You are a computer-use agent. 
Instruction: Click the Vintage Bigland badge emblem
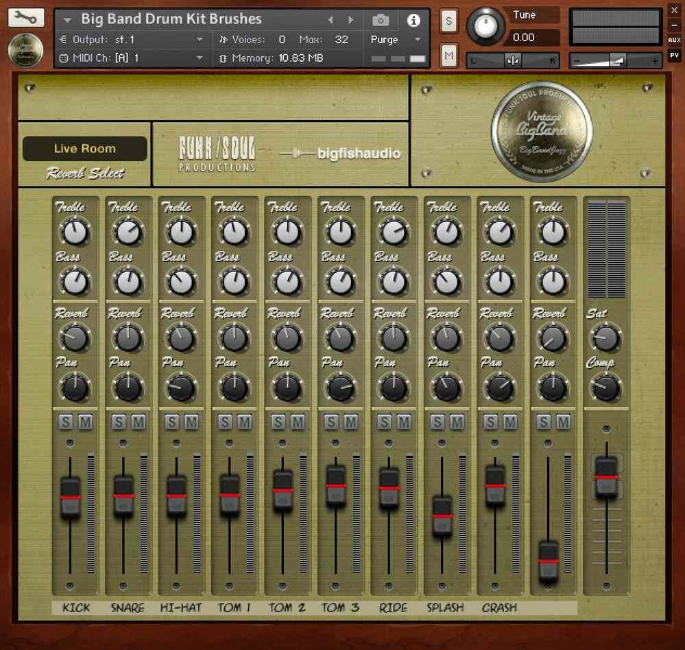click(x=540, y=128)
